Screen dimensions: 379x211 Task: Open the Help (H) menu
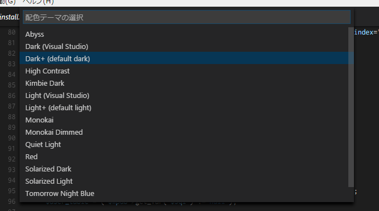(38, 2)
